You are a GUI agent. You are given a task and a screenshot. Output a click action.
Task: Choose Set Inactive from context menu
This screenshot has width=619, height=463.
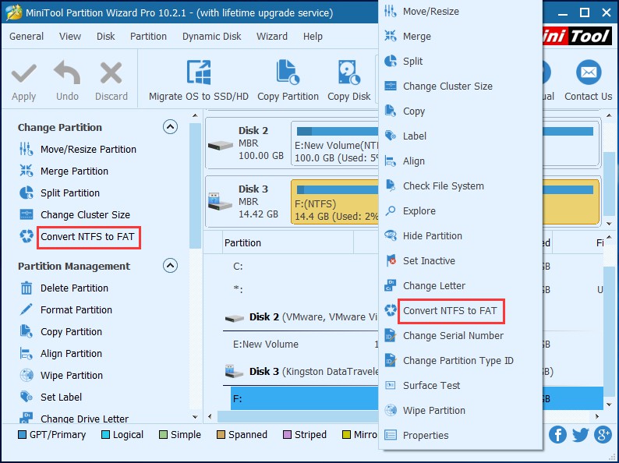pos(460,260)
